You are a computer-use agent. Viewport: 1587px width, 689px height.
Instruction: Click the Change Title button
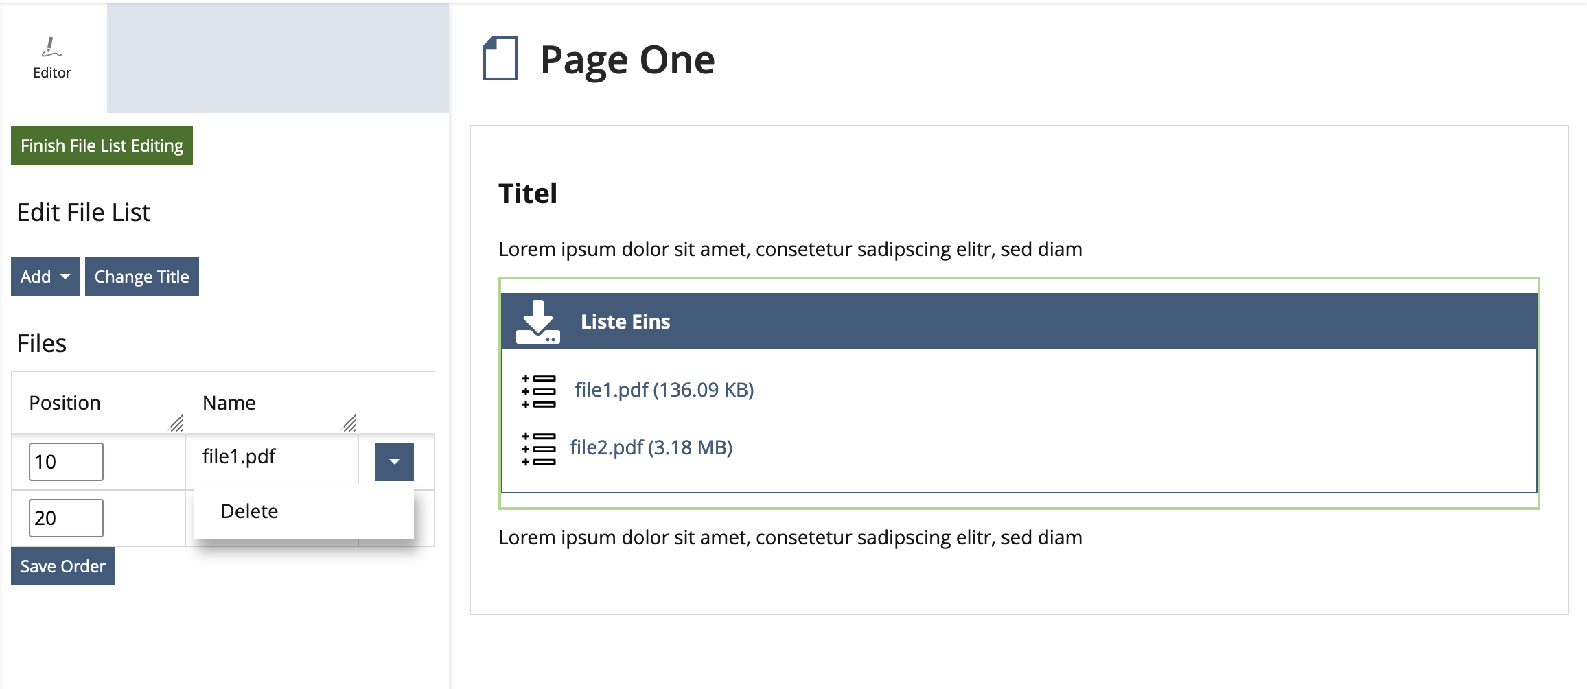(142, 277)
